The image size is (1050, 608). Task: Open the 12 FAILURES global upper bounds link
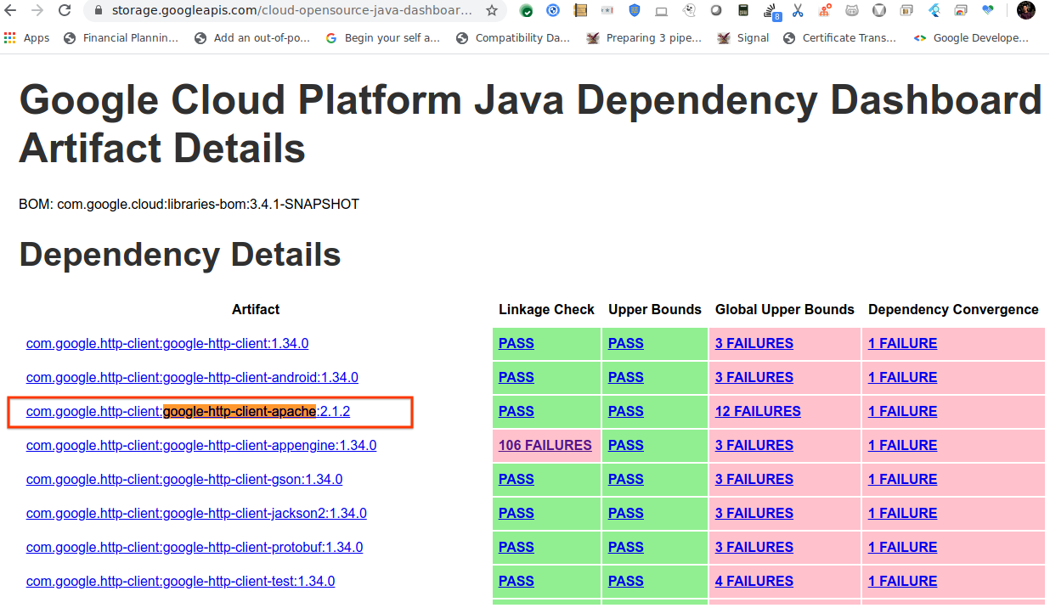[x=757, y=411]
